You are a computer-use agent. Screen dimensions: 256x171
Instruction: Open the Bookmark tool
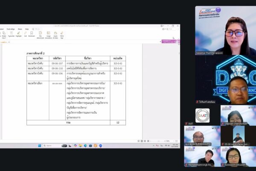point(32,34)
